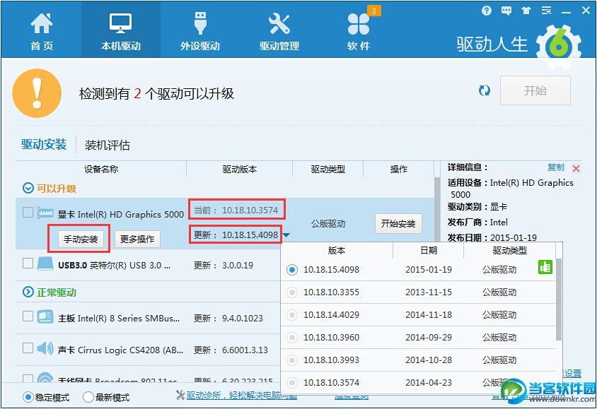The image size is (597, 409).
Task: Click the four-leaf clover 软件 icon
Action: pos(359,24)
